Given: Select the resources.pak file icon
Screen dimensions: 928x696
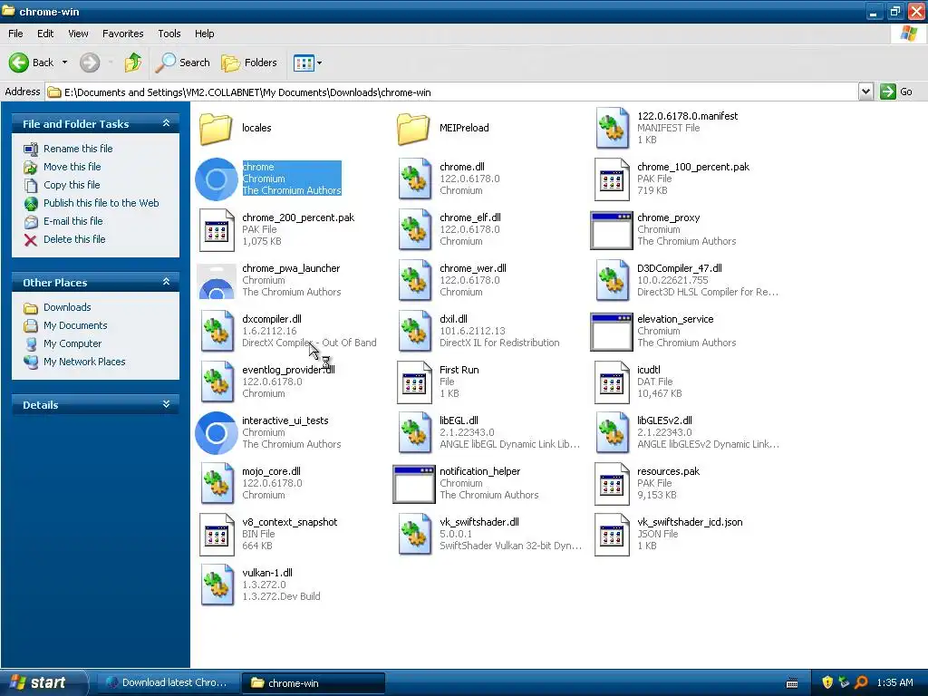Looking at the screenshot, I should click(612, 484).
